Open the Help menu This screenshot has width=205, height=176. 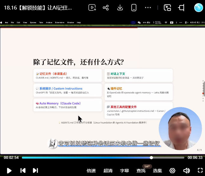(79, 22)
